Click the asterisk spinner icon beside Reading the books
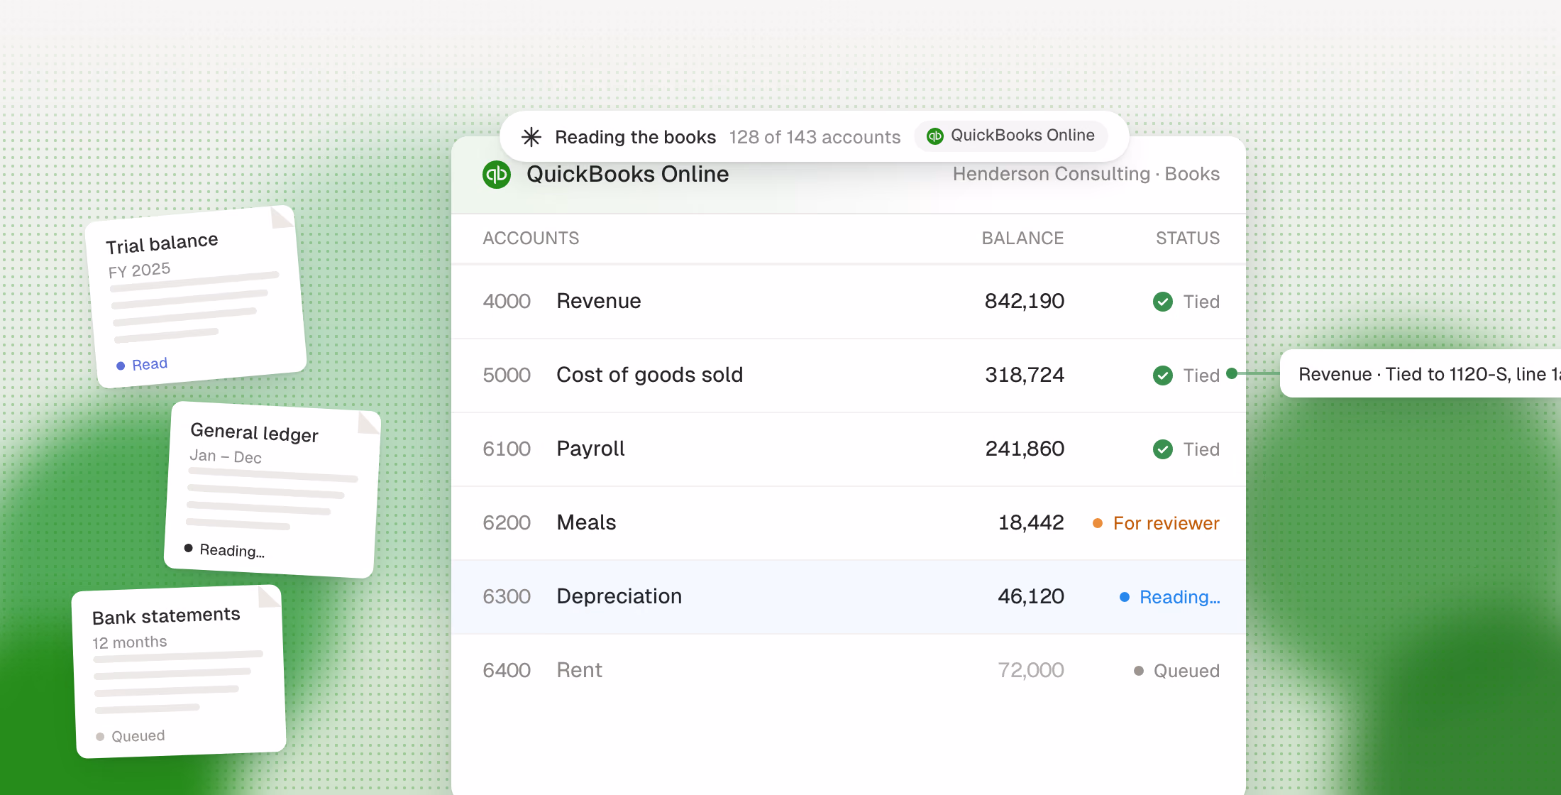The image size is (1561, 795). point(531,137)
